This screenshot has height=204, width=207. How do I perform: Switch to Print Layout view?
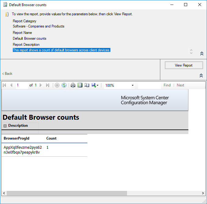[80, 86]
